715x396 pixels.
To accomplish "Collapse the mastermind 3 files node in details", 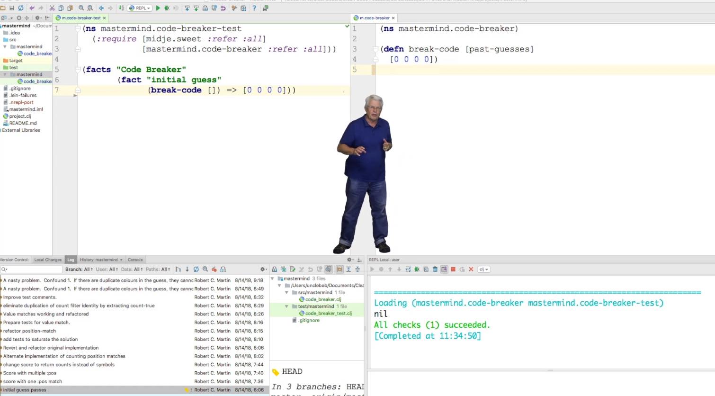I will tap(273, 279).
